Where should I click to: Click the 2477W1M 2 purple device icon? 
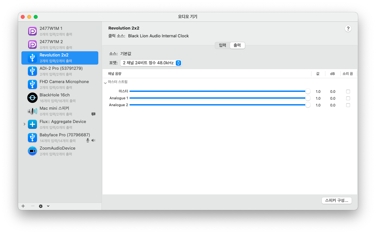click(x=32, y=44)
